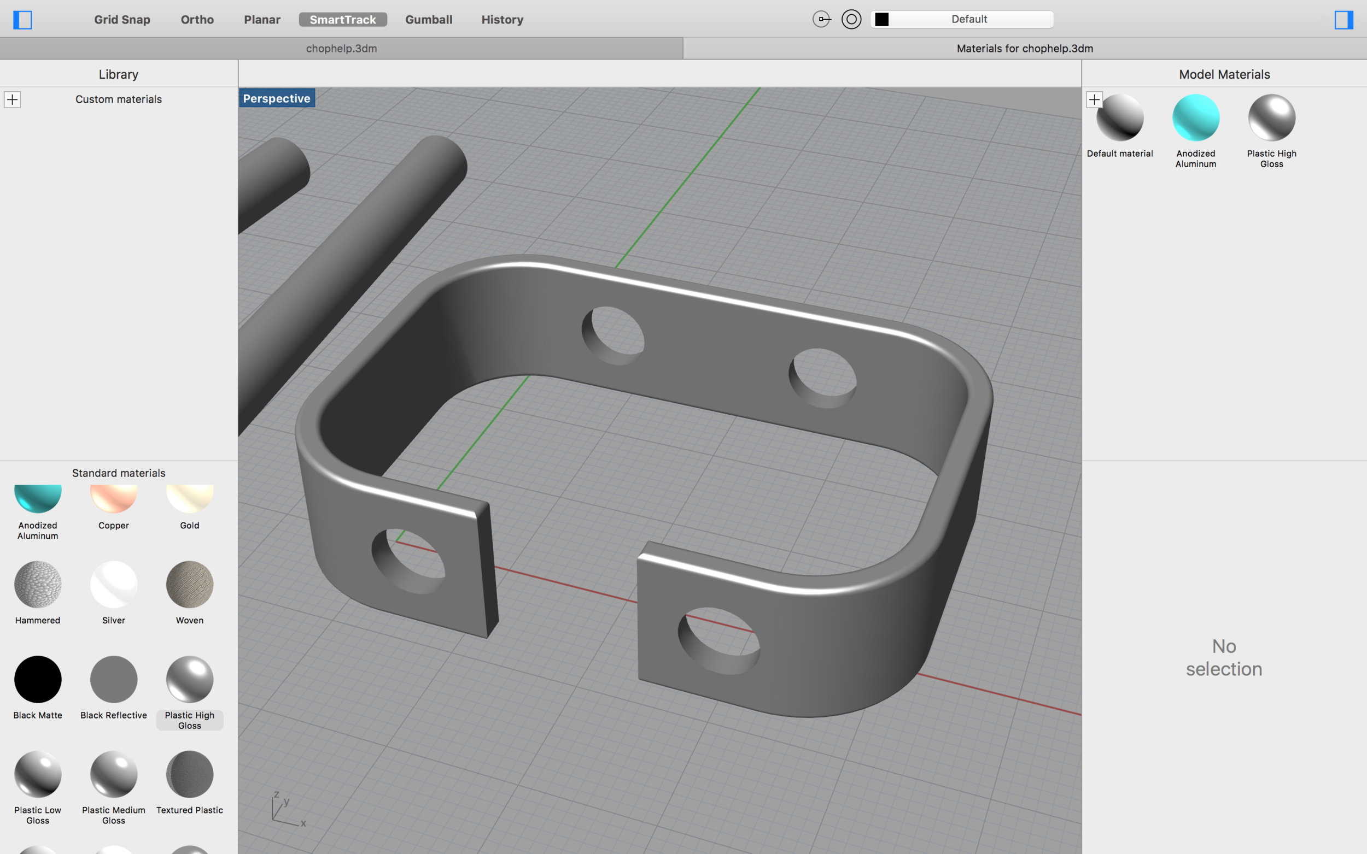Click the Woven label text
1367x854 pixels.
(190, 620)
